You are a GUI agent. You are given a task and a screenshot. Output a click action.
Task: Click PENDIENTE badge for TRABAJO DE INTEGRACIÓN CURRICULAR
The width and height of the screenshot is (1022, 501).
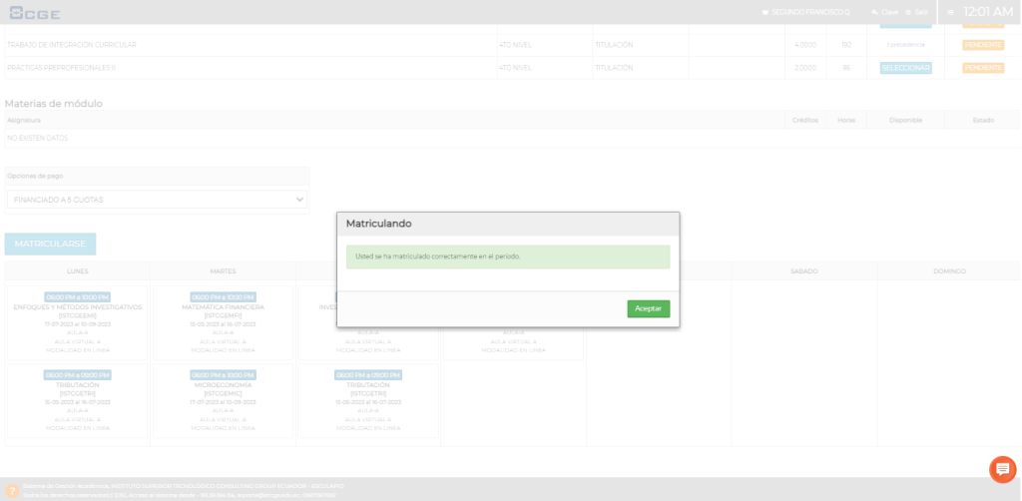point(983,45)
